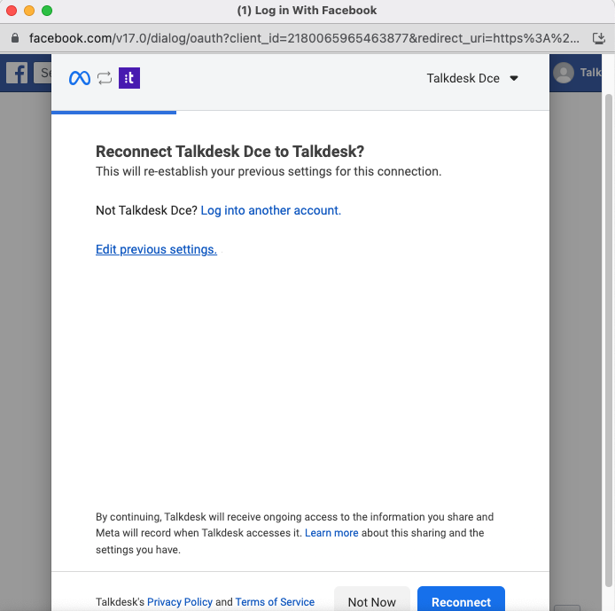Click the Facebook logo in background page

pos(17,73)
